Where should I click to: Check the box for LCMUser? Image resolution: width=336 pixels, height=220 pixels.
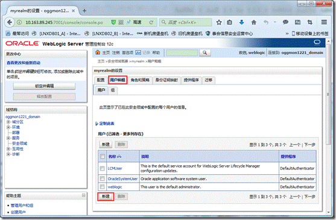(102, 168)
